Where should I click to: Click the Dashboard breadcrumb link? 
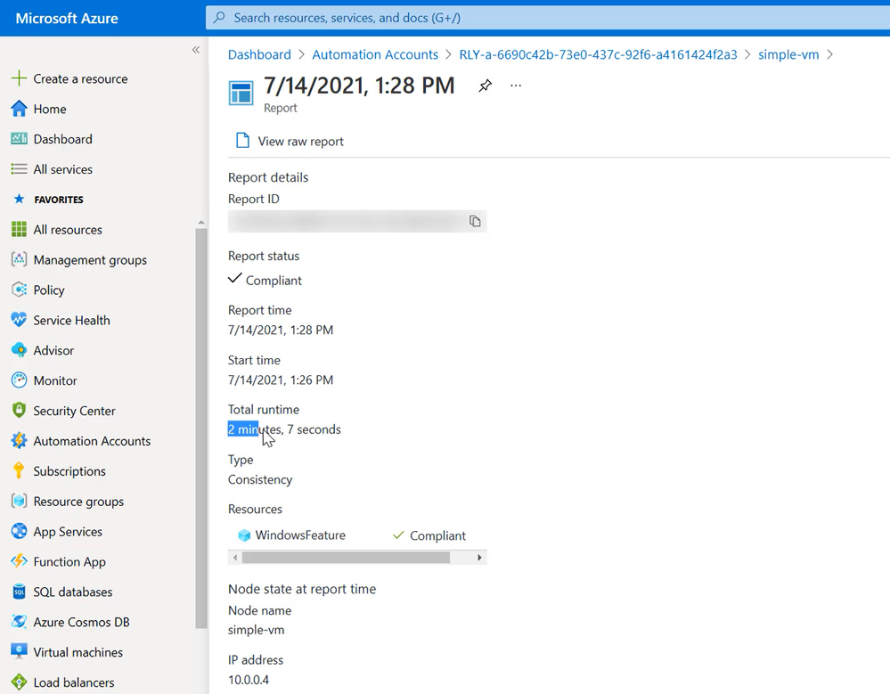point(259,54)
